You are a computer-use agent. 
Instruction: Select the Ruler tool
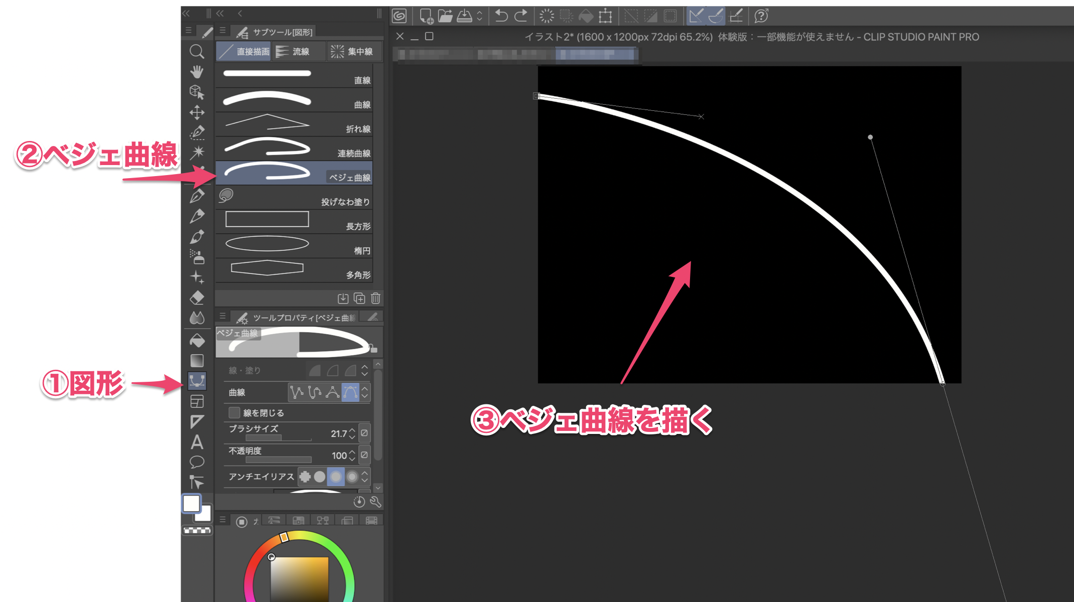(197, 422)
